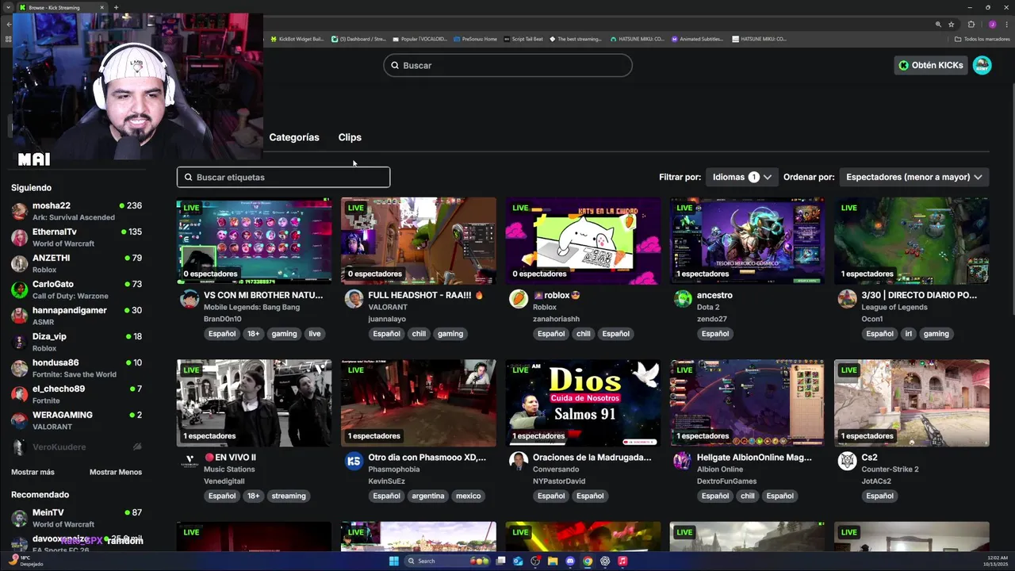Bookmark this page with star icon

tap(952, 25)
